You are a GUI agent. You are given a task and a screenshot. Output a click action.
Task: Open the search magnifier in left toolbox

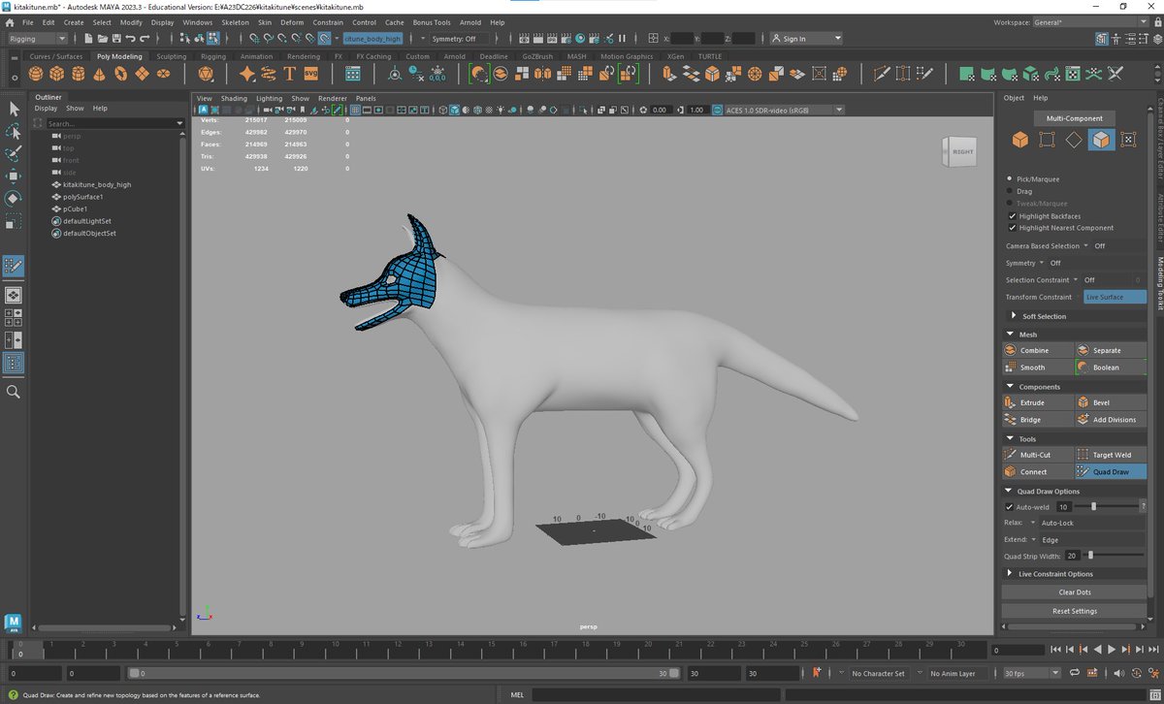click(x=14, y=391)
